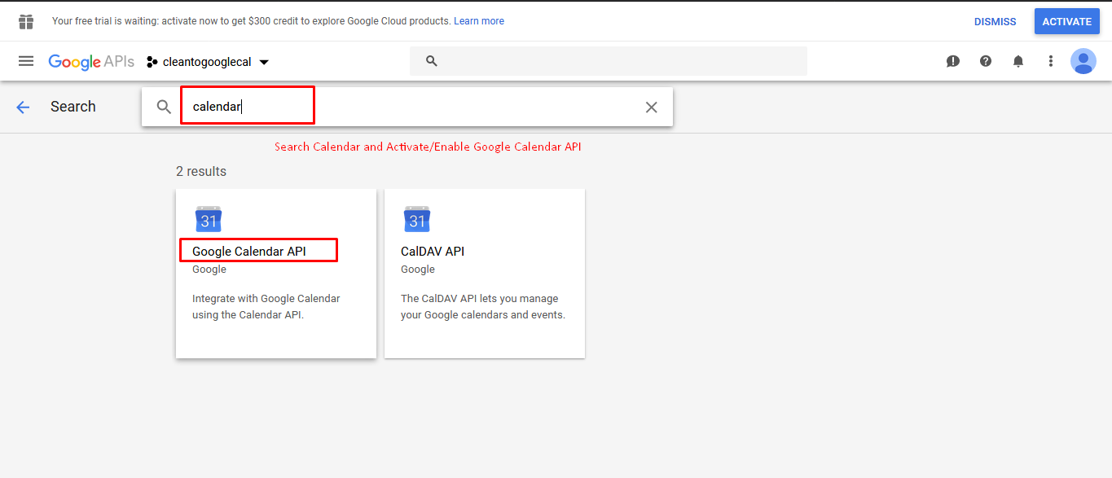The image size is (1112, 478).
Task: Expand the cleantogooglecal project dropdown
Action: (x=208, y=62)
